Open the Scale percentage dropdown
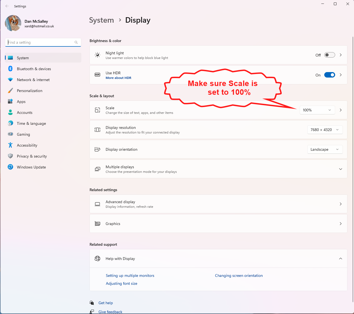The image size is (354, 314). click(317, 110)
